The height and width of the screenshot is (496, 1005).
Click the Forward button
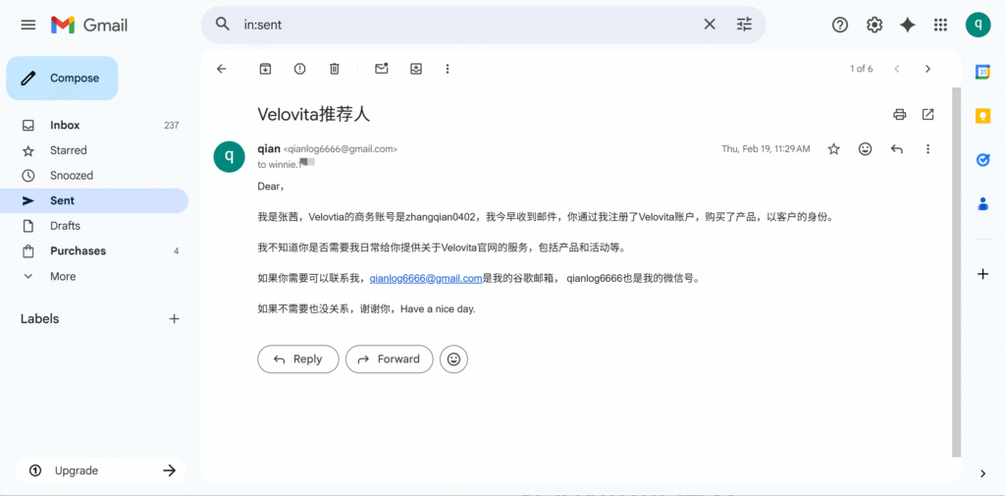[x=389, y=359]
